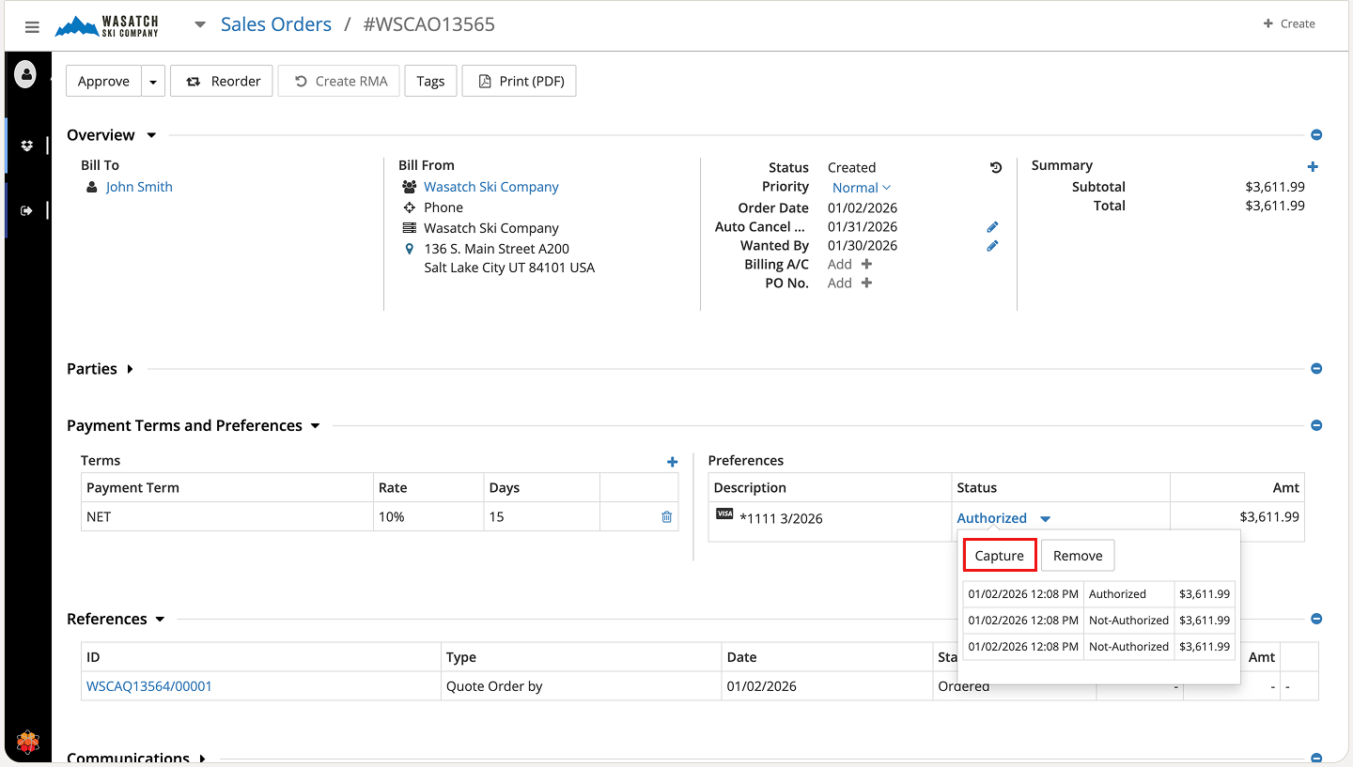Image resolution: width=1353 pixels, height=767 pixels.
Task: Delete the NET payment term trash icon
Action: click(666, 516)
